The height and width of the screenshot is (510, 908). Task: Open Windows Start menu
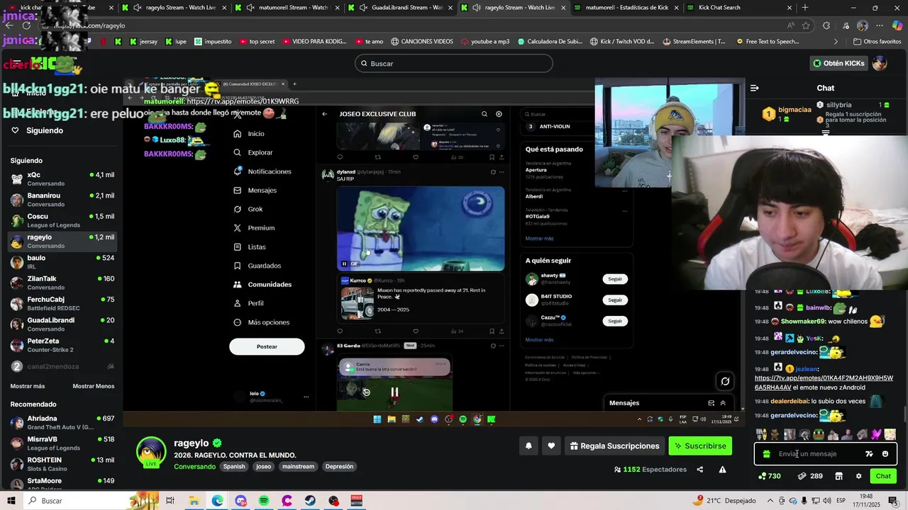click(11, 501)
